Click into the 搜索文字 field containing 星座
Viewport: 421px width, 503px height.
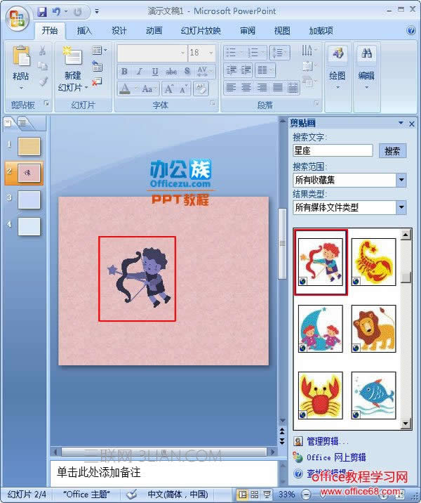pos(333,150)
